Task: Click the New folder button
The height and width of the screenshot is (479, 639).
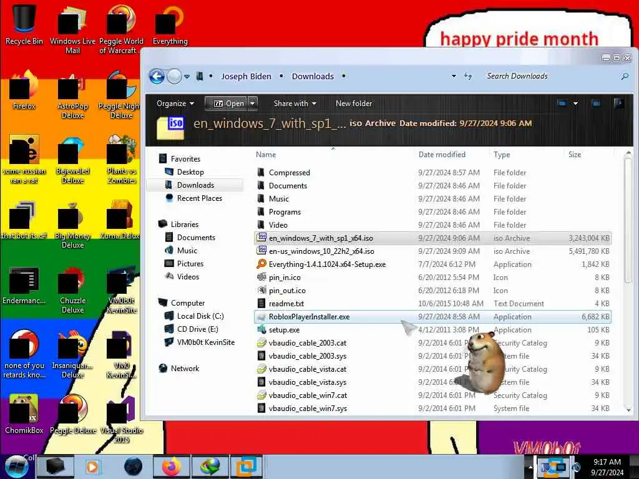Action: [x=354, y=104]
